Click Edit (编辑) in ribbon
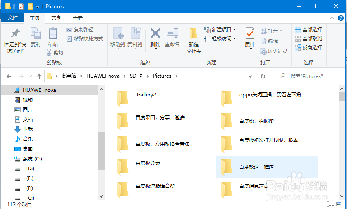The width and height of the screenshot is (347, 209). 269,41
